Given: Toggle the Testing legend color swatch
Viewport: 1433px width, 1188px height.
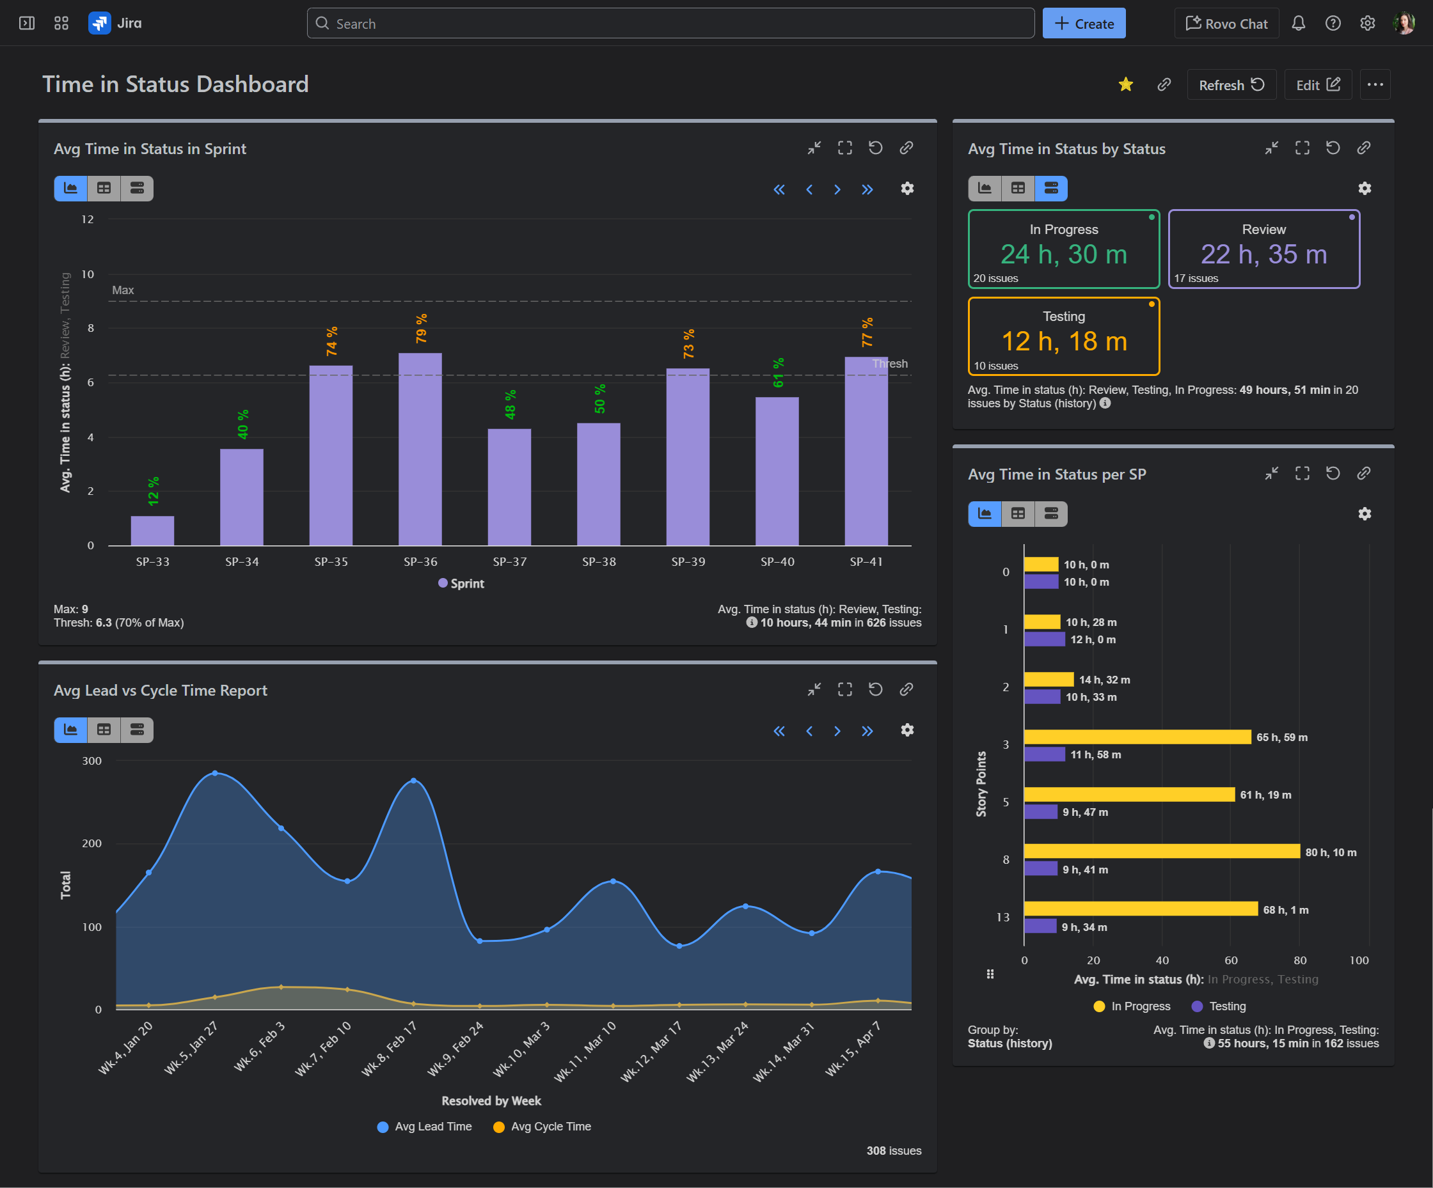Looking at the screenshot, I should tap(1197, 1006).
